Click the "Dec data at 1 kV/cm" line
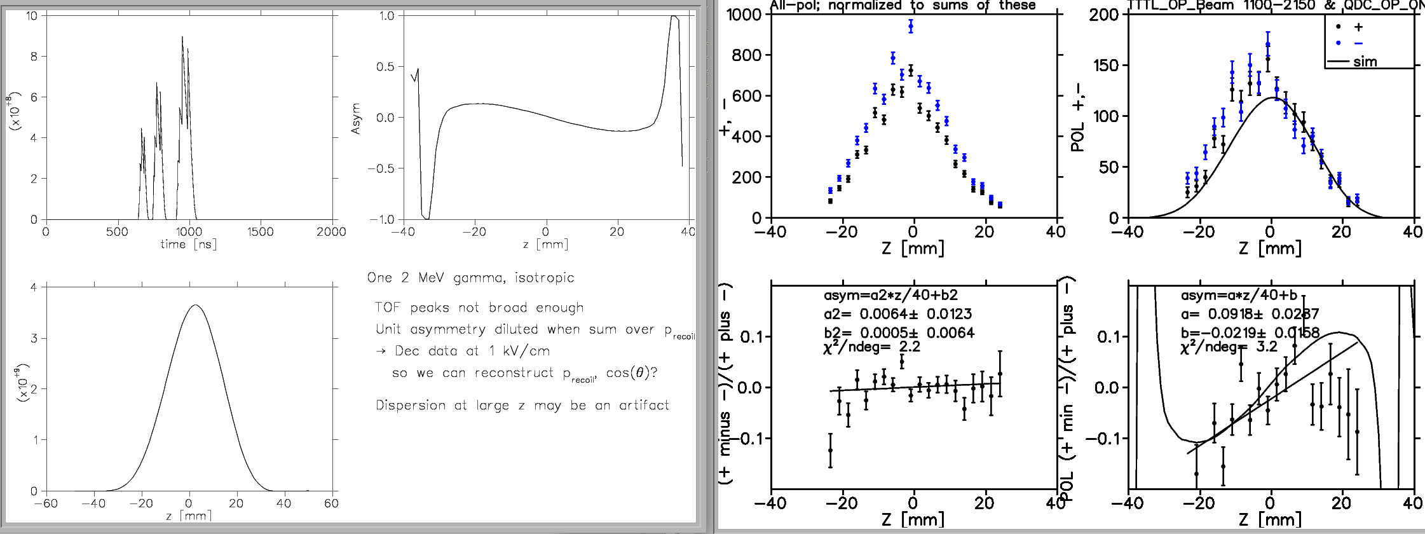 (x=470, y=351)
